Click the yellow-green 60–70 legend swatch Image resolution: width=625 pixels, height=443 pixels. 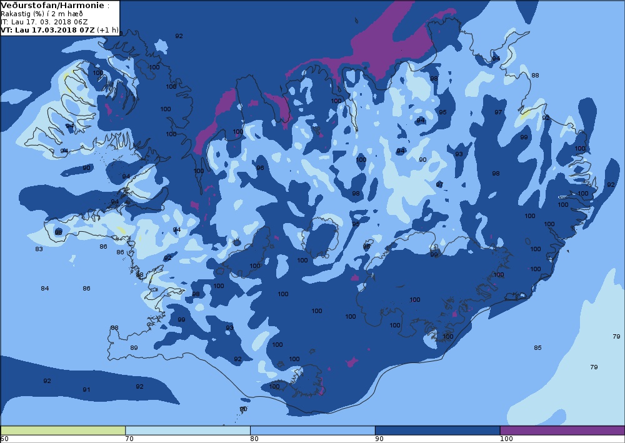(x=63, y=431)
